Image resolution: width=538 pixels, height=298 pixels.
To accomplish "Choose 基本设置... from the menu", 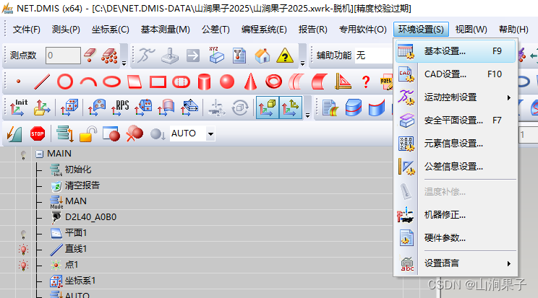I will tap(456, 51).
